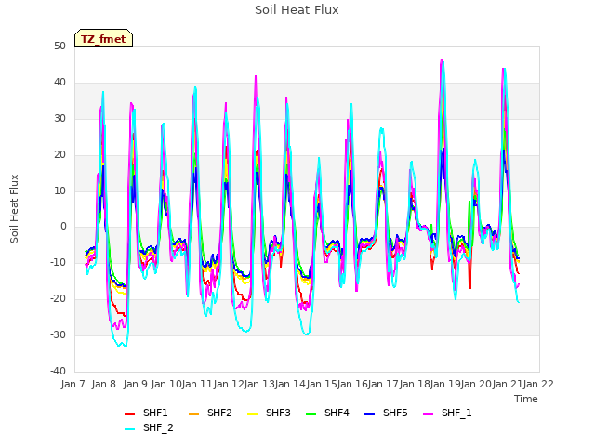Viewport: 595px width, 446px height.
Task: Click the 10 y-axis tick label
Action: point(59,190)
